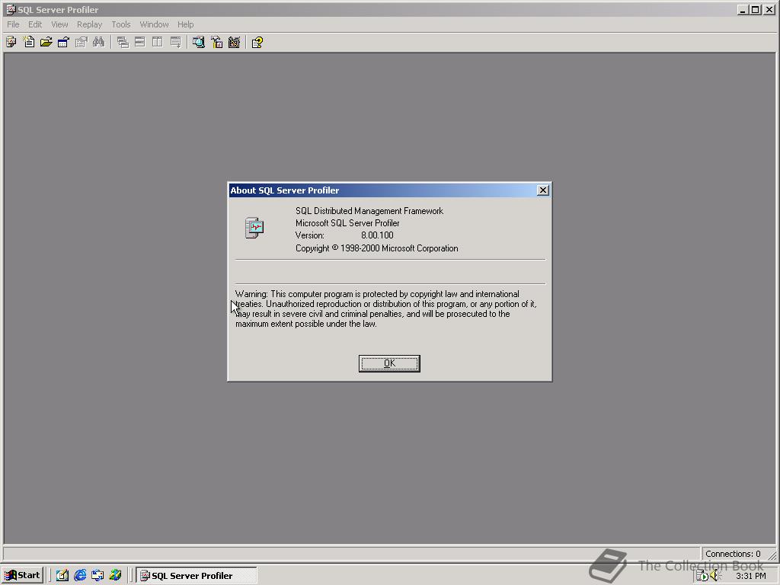780x585 pixels.
Task: Click the Tile Vertically toolbar icon
Action: pyautogui.click(x=157, y=43)
